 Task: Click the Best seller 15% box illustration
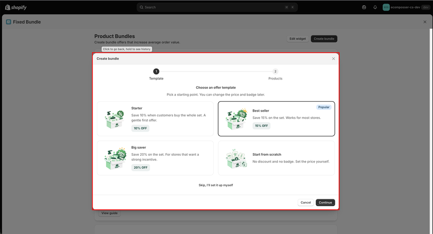click(236, 119)
